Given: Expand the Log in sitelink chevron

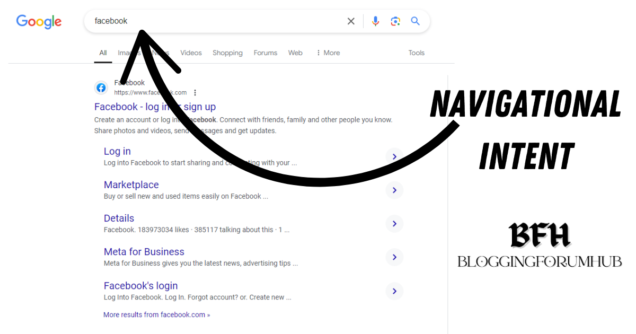Looking at the screenshot, I should (394, 157).
